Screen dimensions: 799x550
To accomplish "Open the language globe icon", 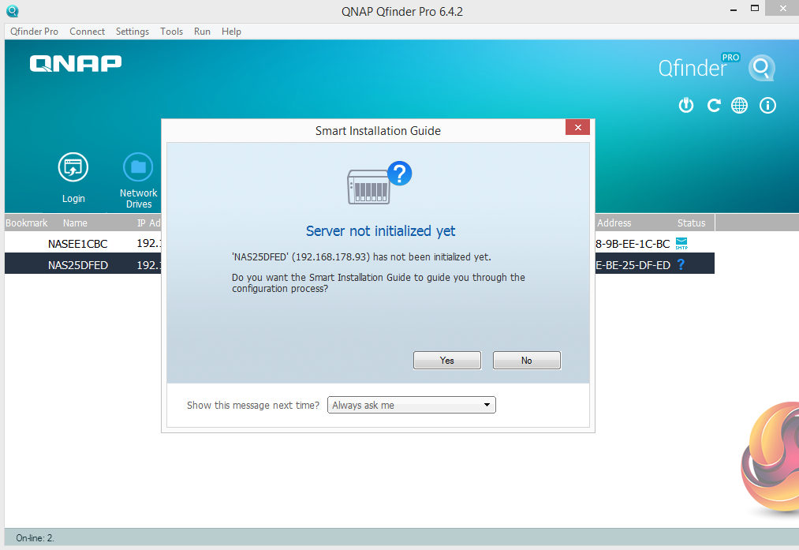I will (739, 106).
